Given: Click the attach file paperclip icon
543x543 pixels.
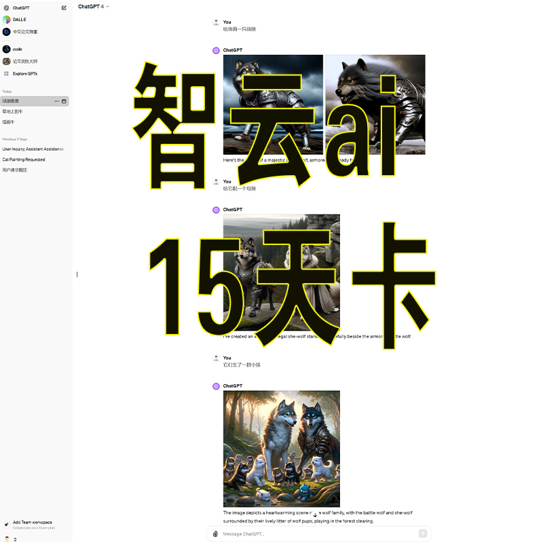Looking at the screenshot, I should [215, 533].
